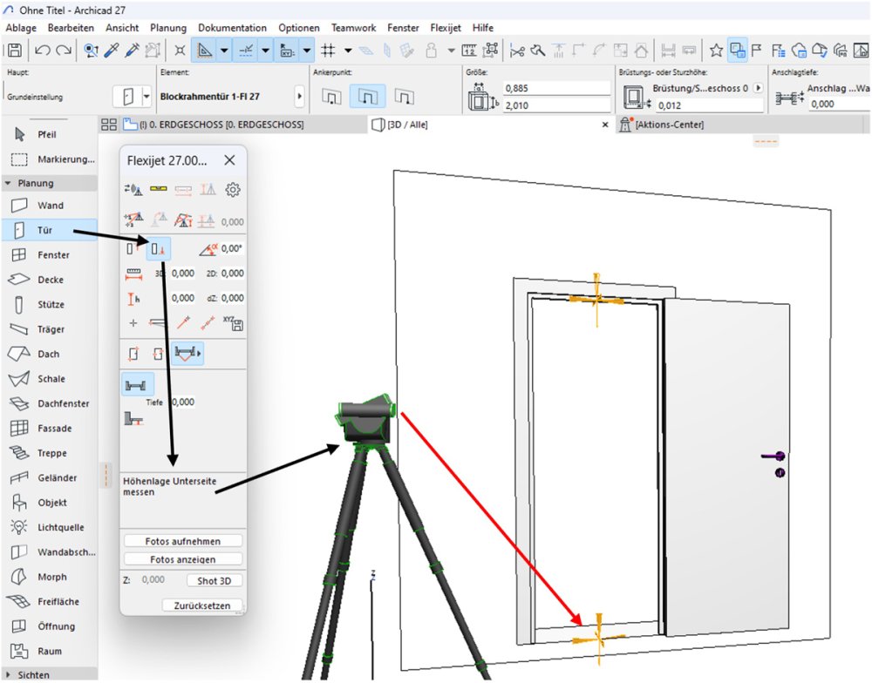Click the Shot 3D button
This screenshot has width=872, height=683.
coord(215,580)
